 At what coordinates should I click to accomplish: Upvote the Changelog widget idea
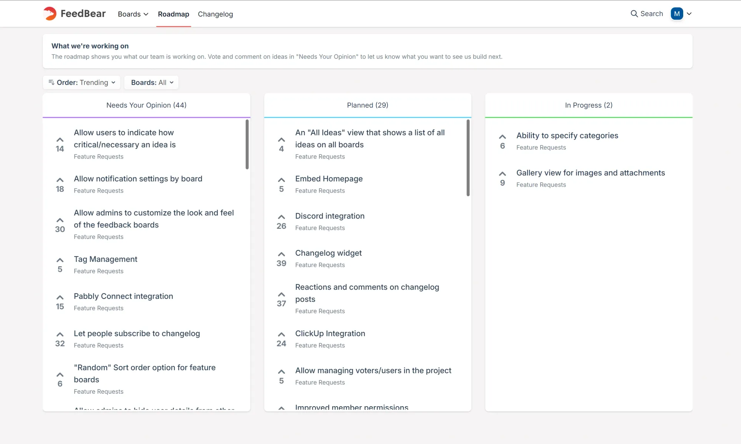coord(281,254)
